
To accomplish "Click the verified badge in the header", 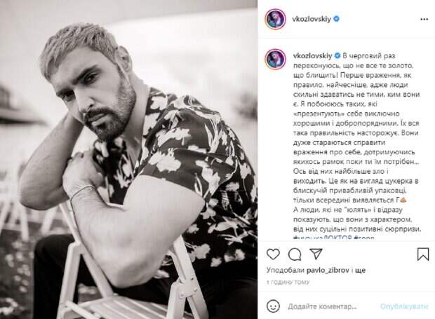I will tap(336, 19).
